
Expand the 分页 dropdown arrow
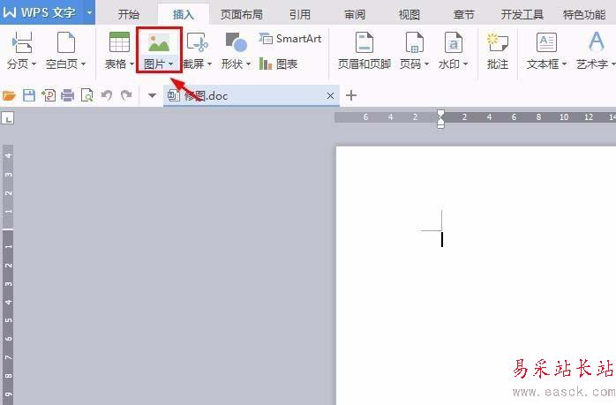click(34, 64)
